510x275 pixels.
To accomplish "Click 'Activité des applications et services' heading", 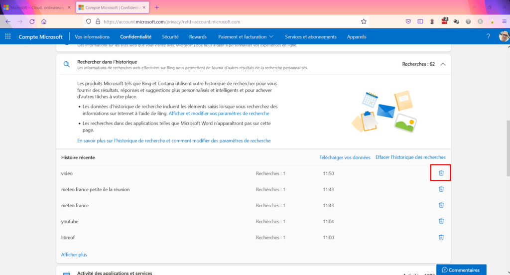I will (115, 273).
